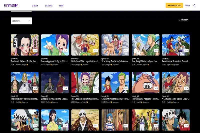The height and width of the screenshot is (133, 200).
Task: Open Episode 892 thumbnail
Action: point(24,45)
